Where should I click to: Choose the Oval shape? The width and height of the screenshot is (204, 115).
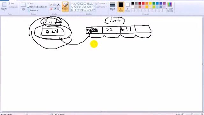pos(78,4)
